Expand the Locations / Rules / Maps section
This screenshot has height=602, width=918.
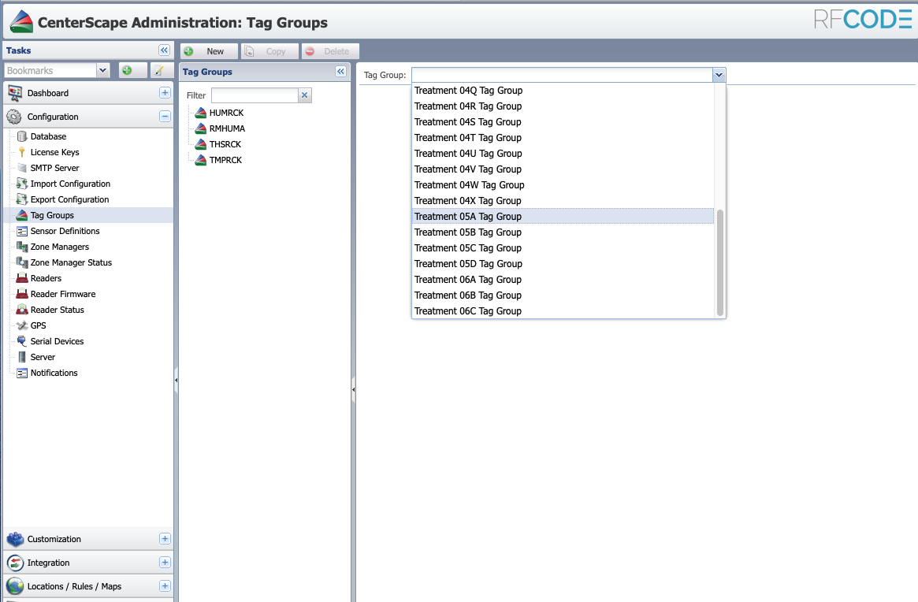point(165,586)
